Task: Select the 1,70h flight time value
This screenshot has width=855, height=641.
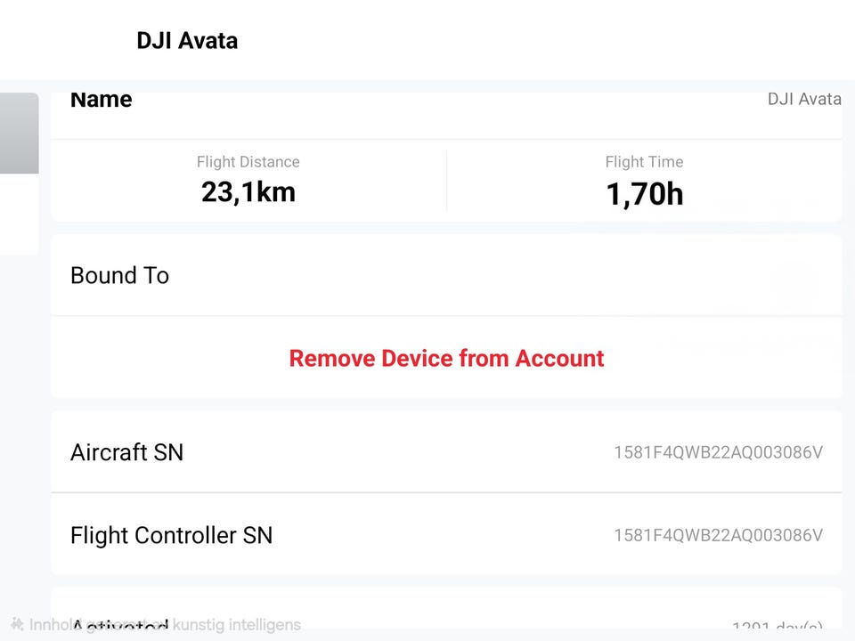Action: tap(645, 194)
